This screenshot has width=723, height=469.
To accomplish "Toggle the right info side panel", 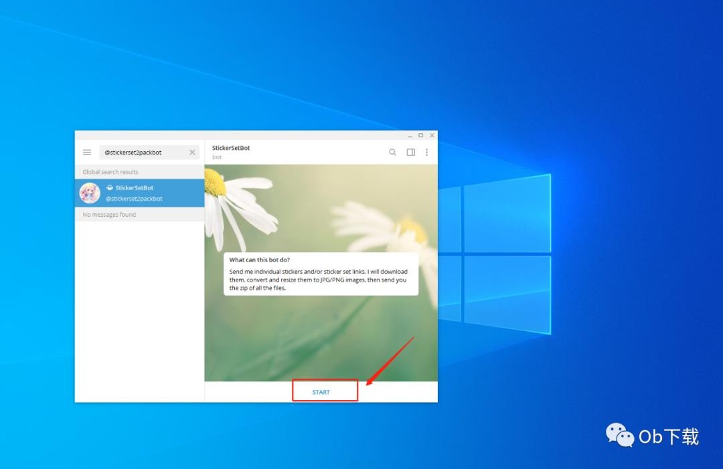I will [411, 153].
